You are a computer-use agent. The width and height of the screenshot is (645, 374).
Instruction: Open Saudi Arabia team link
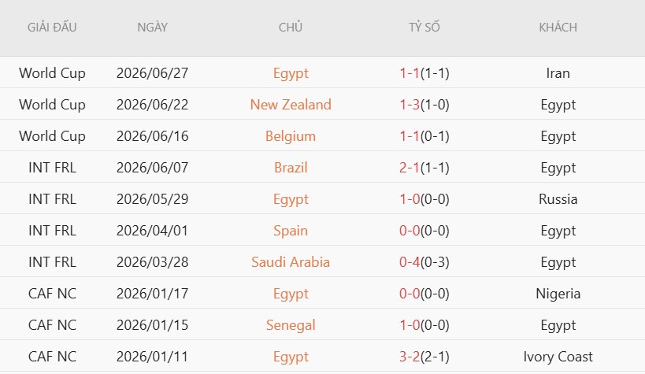click(291, 262)
